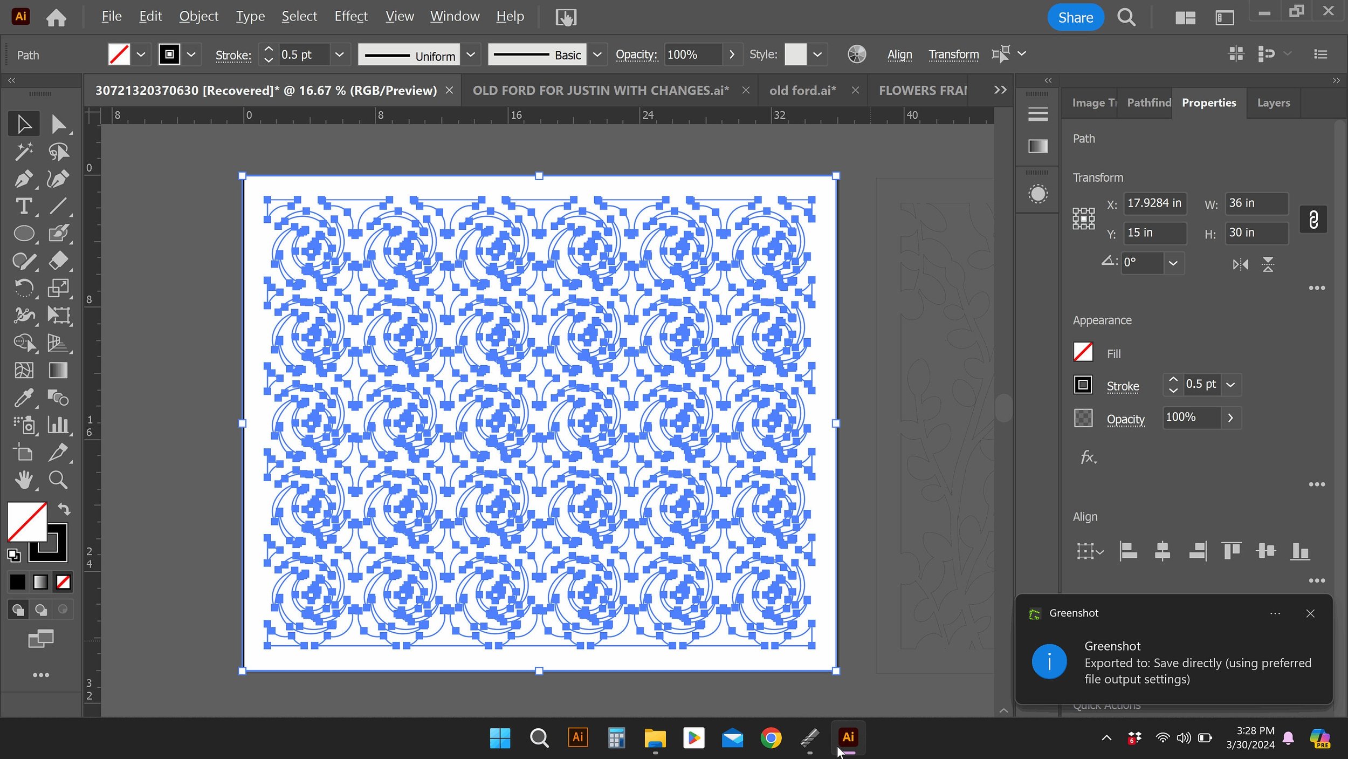Open the Effect menu

(x=351, y=17)
